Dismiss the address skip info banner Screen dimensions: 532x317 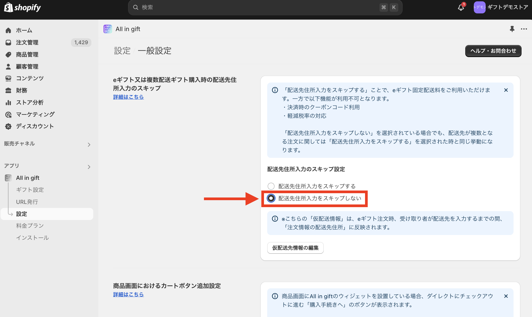(506, 90)
